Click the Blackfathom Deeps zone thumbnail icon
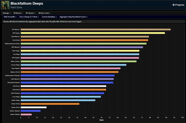The height and width of the screenshot is (123, 186). click(x=5, y=5)
